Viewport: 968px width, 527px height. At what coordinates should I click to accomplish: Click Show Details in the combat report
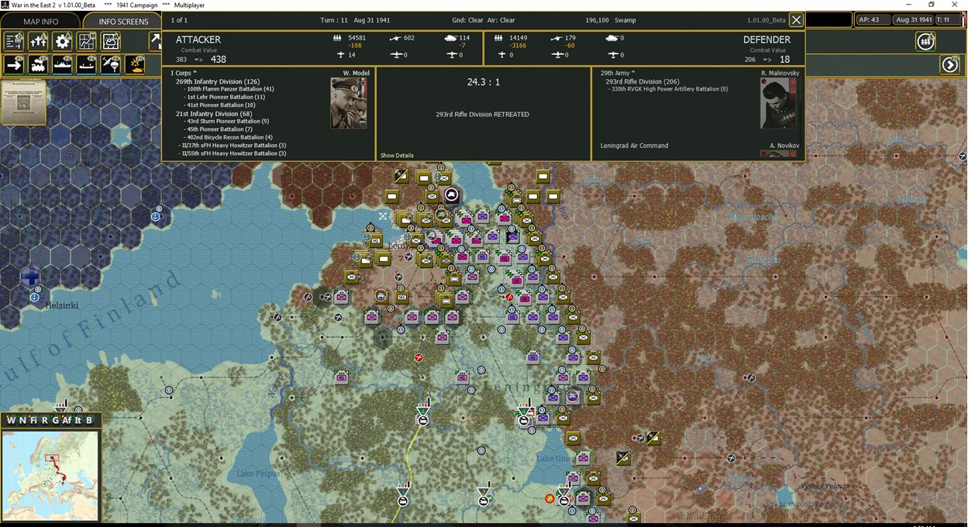pyautogui.click(x=397, y=156)
